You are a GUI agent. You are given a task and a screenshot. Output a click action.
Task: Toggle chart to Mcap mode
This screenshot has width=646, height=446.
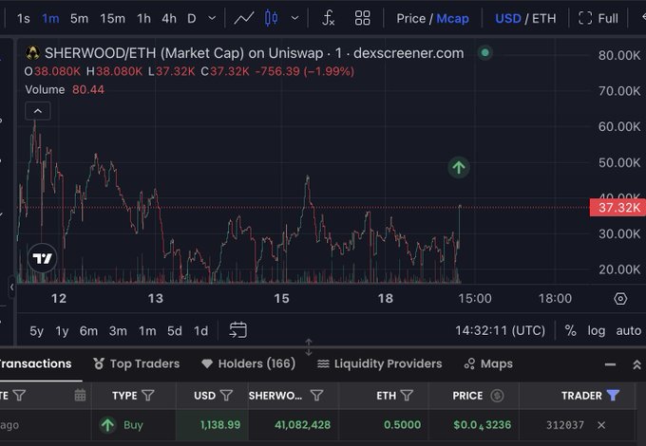click(x=452, y=19)
